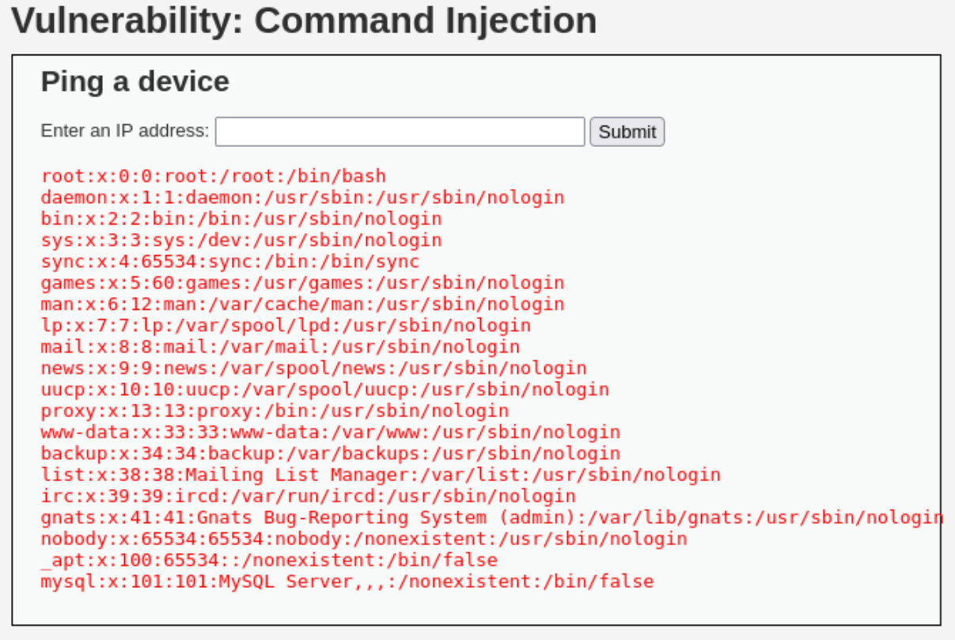This screenshot has height=640, width=955.
Task: Click the root:x:0:0 output line
Action: point(214,176)
